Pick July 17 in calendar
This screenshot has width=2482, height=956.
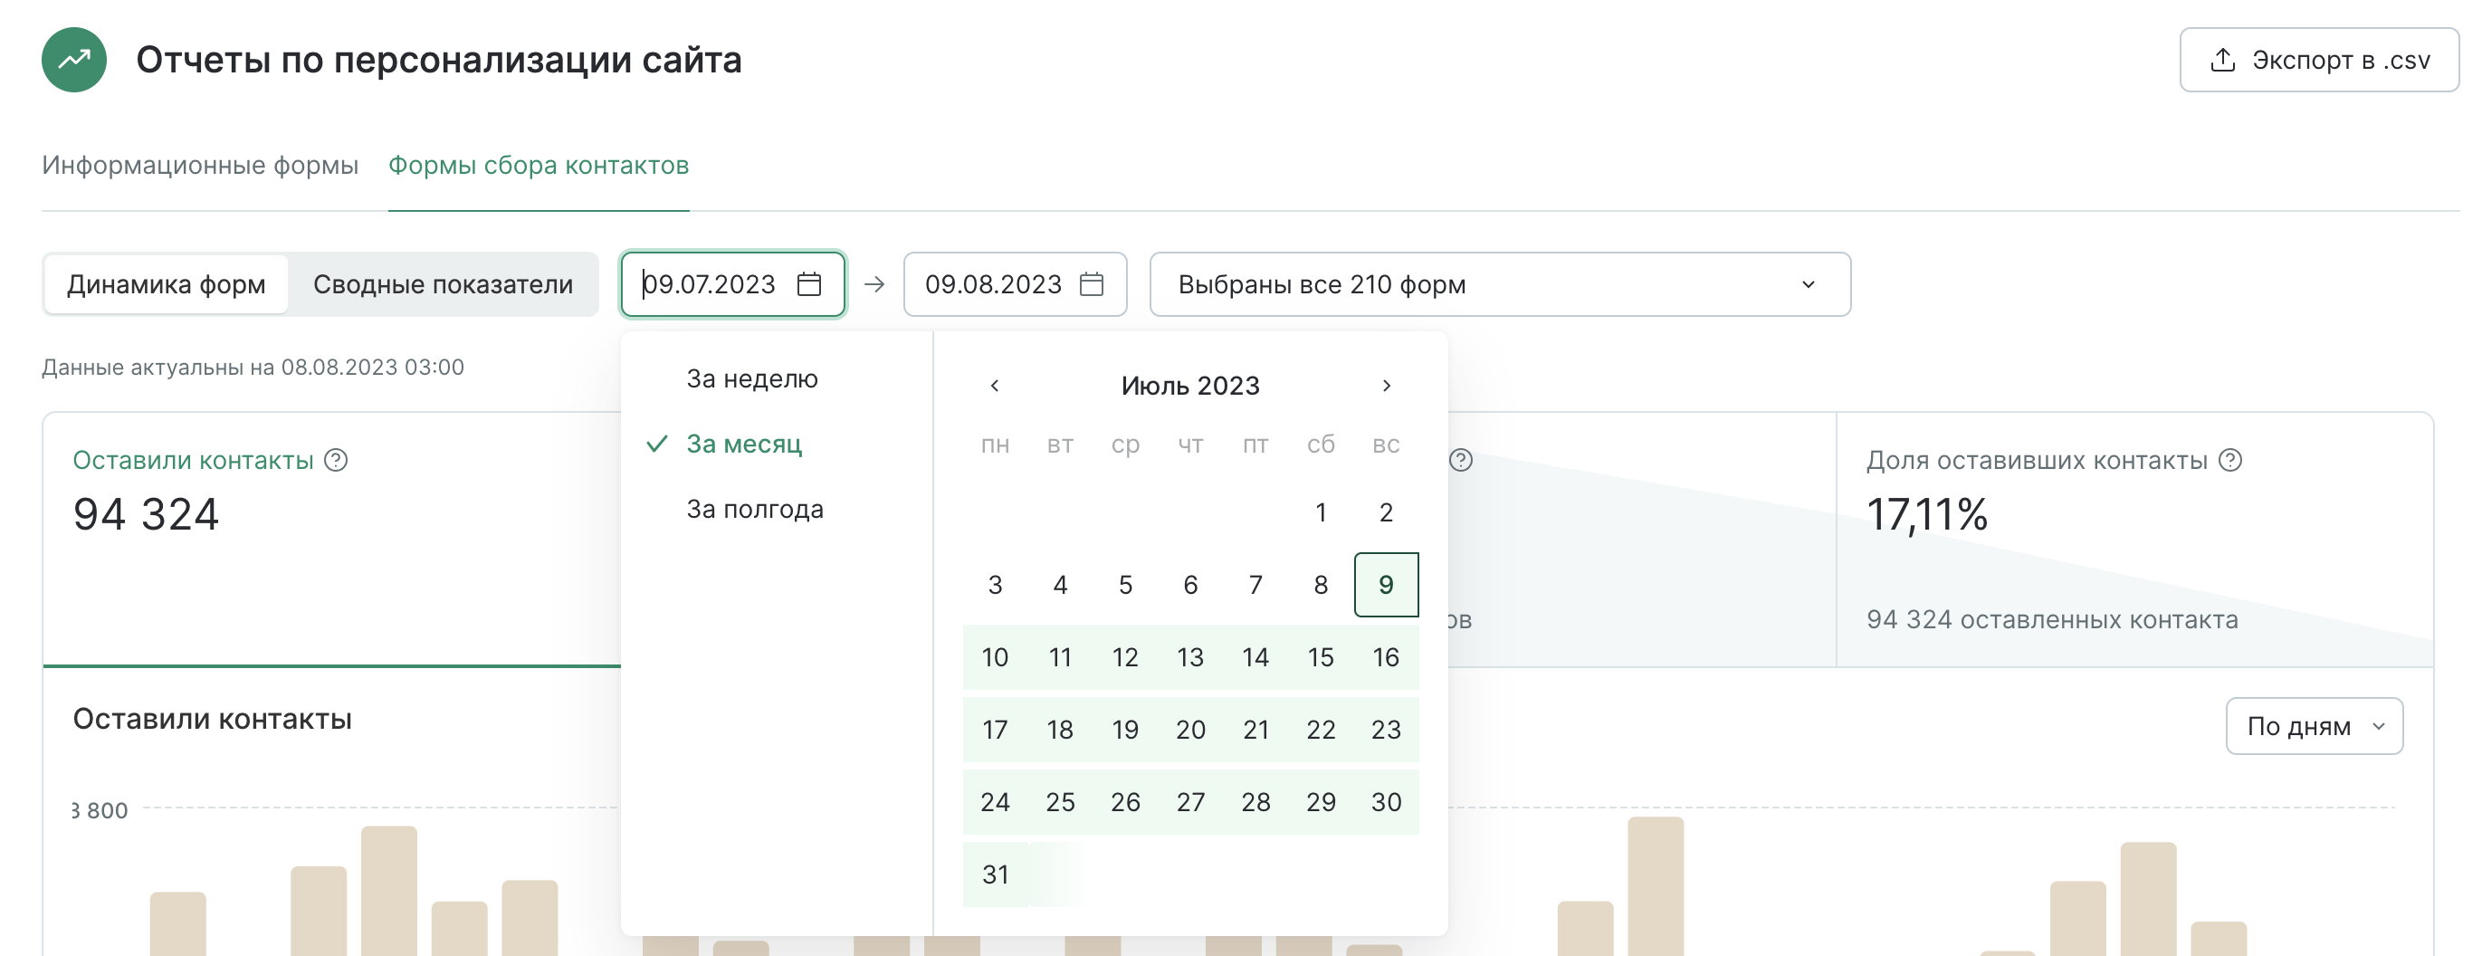click(996, 730)
